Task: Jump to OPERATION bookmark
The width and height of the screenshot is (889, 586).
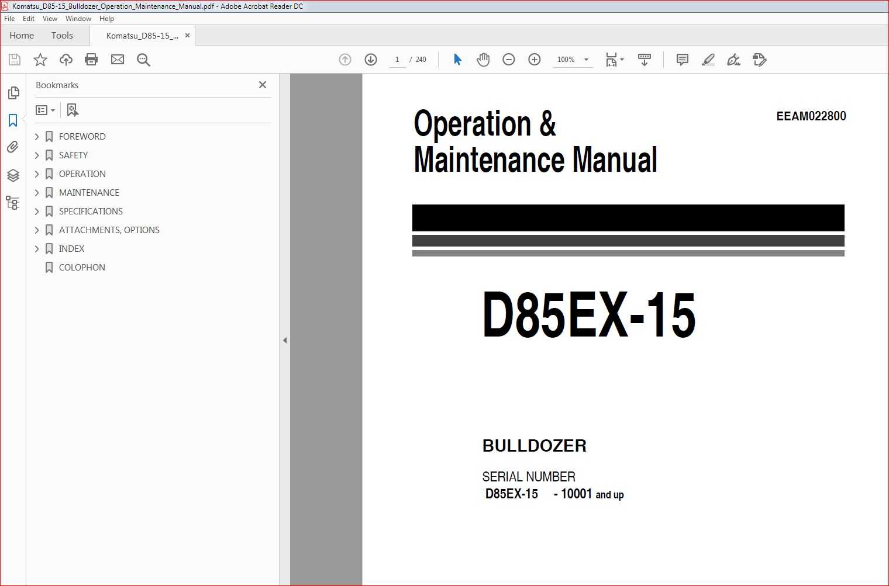Action: (82, 174)
